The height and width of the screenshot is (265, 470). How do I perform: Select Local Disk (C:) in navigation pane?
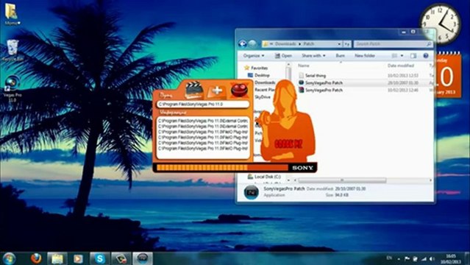point(264,177)
